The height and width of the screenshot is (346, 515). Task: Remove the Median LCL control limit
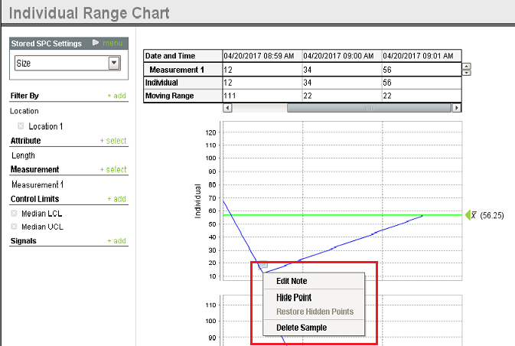(15, 214)
